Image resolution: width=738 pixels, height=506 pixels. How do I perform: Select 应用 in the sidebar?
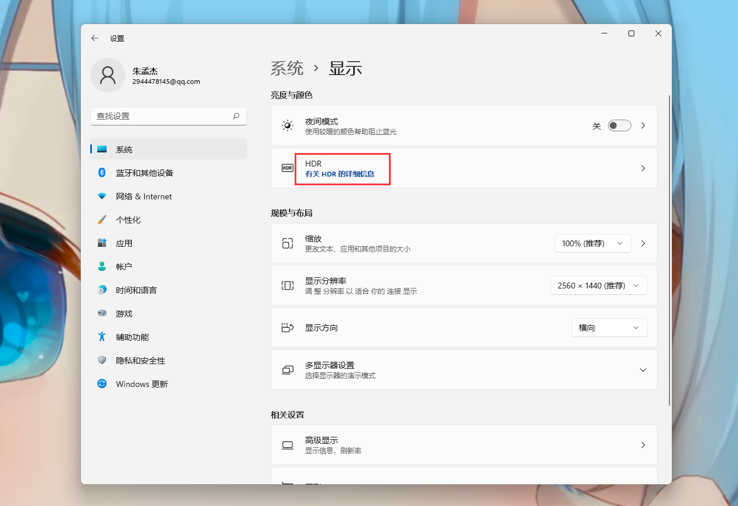click(x=169, y=243)
